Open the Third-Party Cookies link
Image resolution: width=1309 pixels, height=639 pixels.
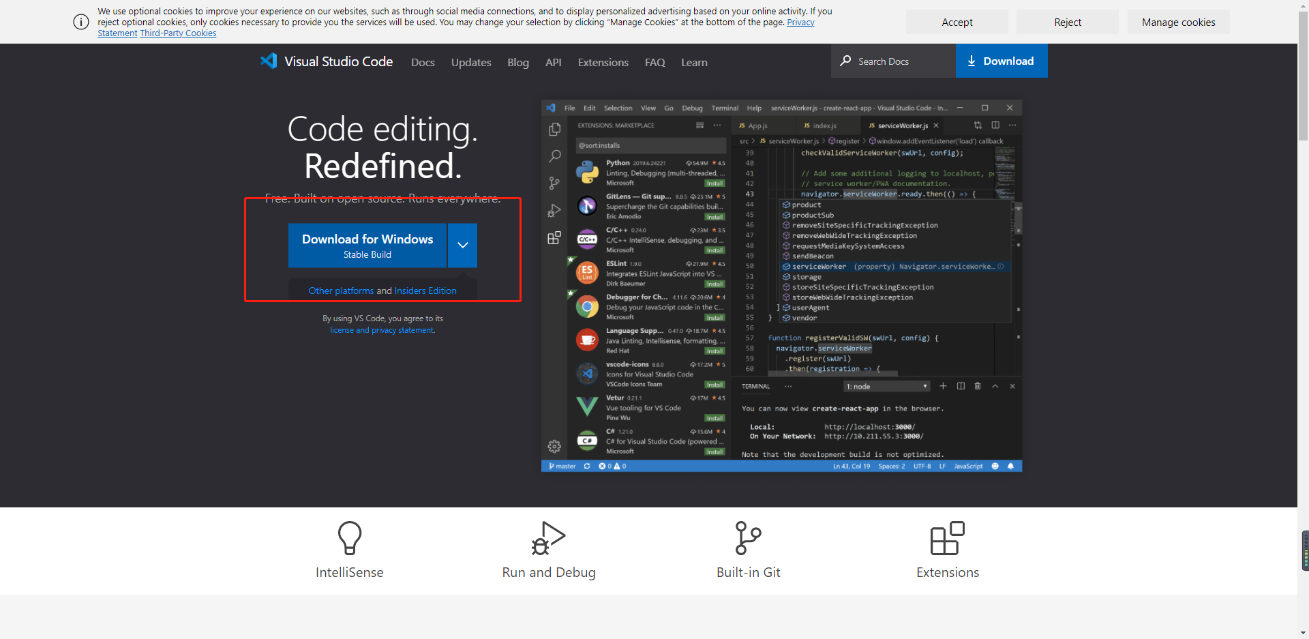178,33
